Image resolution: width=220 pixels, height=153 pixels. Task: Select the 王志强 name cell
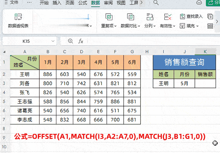pyautogui.click(x=25, y=102)
